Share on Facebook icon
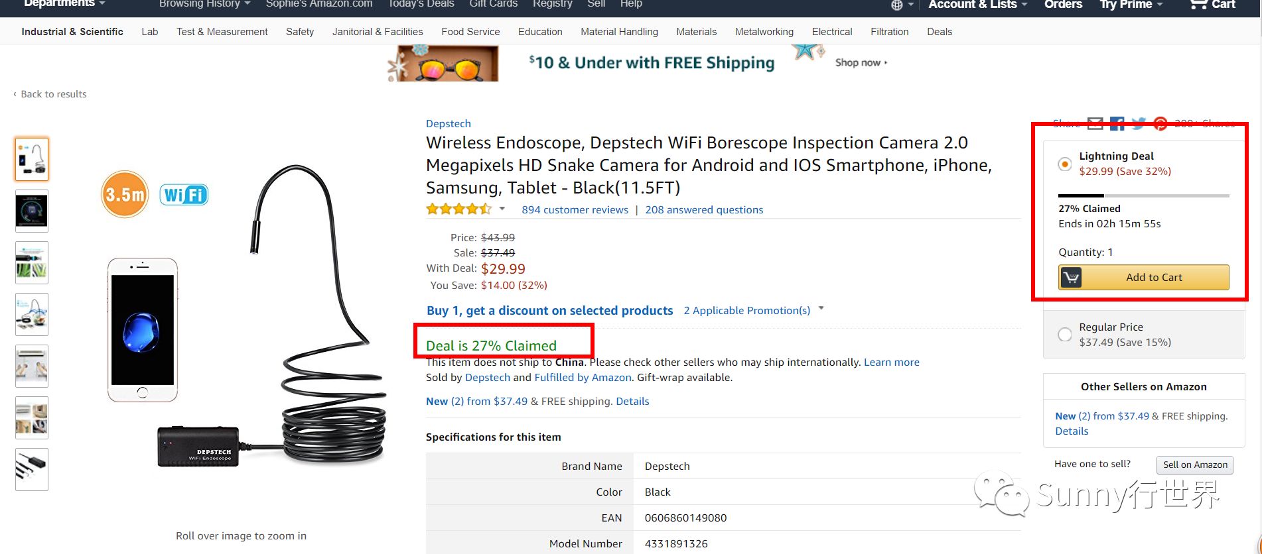 coord(1117,123)
